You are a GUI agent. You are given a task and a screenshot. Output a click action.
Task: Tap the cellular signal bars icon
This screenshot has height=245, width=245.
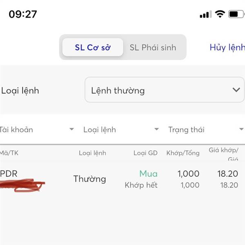206,14
